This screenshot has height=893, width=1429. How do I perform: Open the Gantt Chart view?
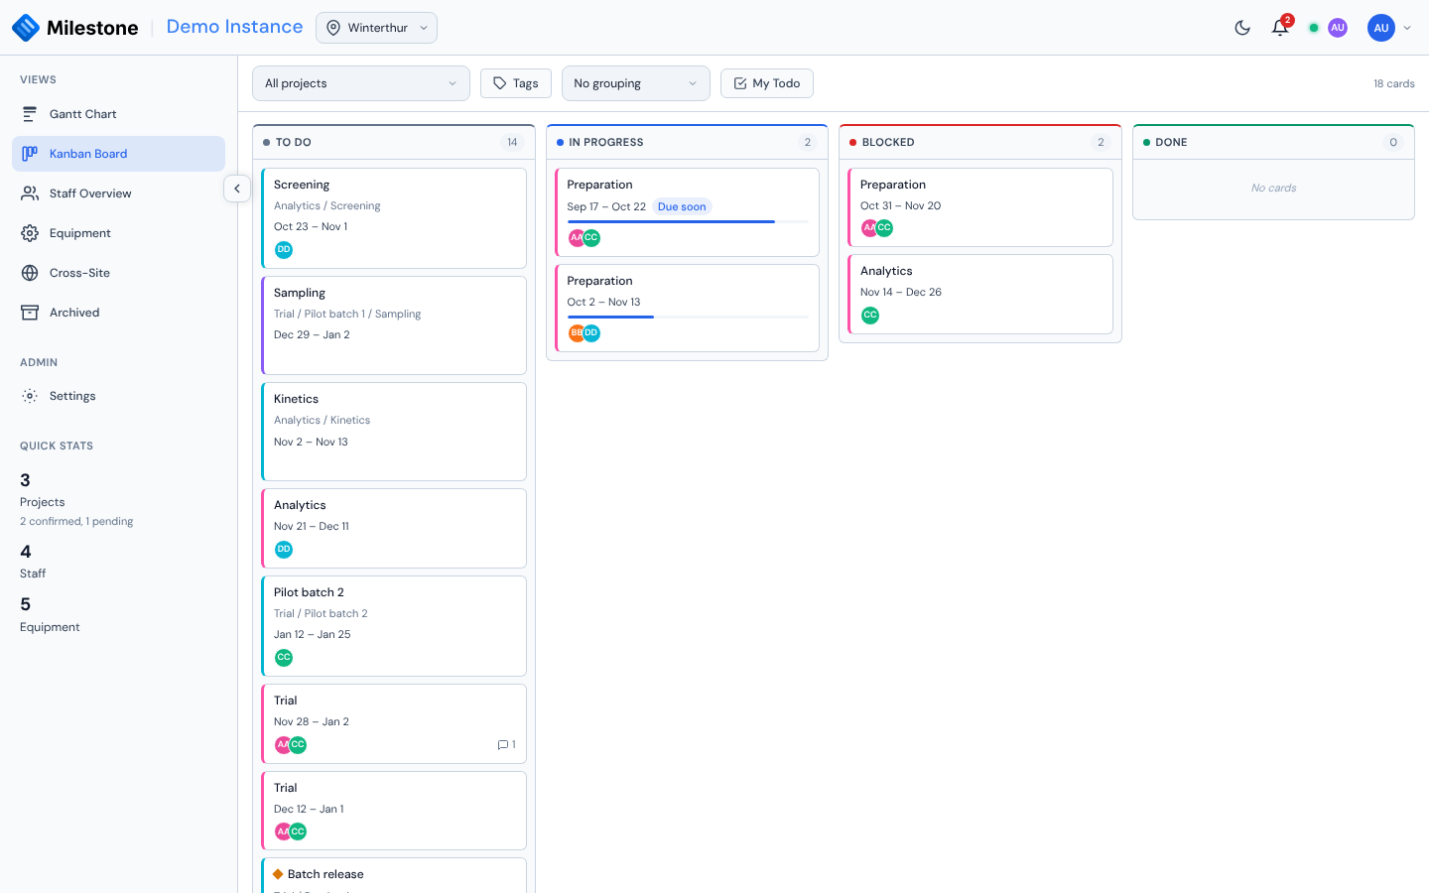click(x=118, y=114)
